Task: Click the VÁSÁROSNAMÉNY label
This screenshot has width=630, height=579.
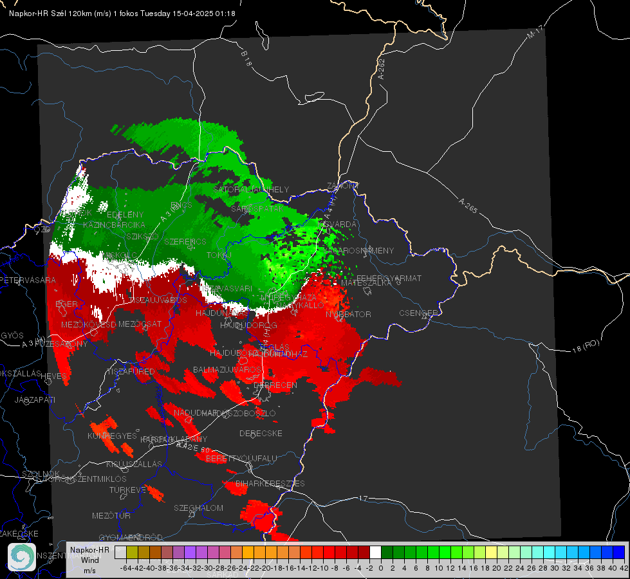Action: [x=359, y=250]
